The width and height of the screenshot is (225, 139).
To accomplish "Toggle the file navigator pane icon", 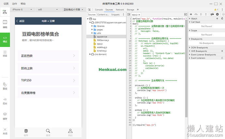I will (129, 14).
